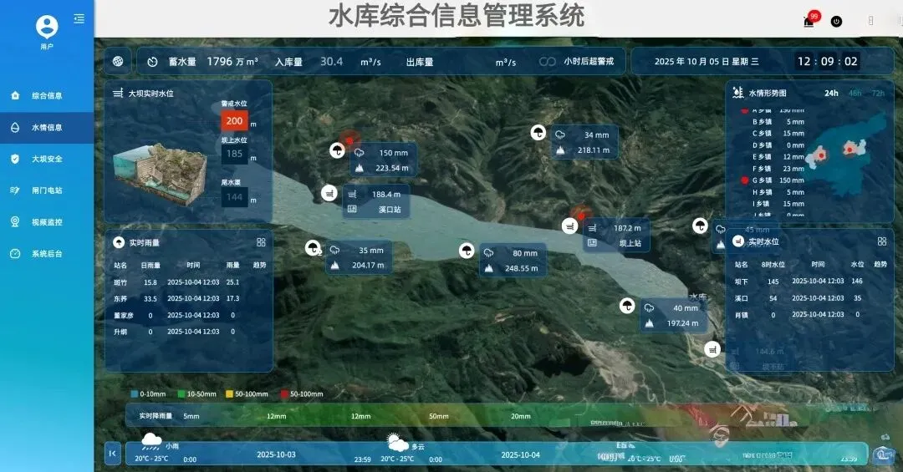Click the timeline back-to-start button
Viewport: 903px width, 472px height.
click(x=112, y=453)
